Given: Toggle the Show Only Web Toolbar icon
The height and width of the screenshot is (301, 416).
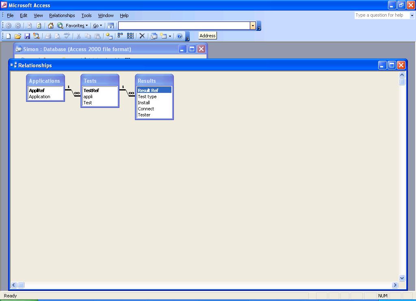Looking at the screenshot, I should 110,26.
